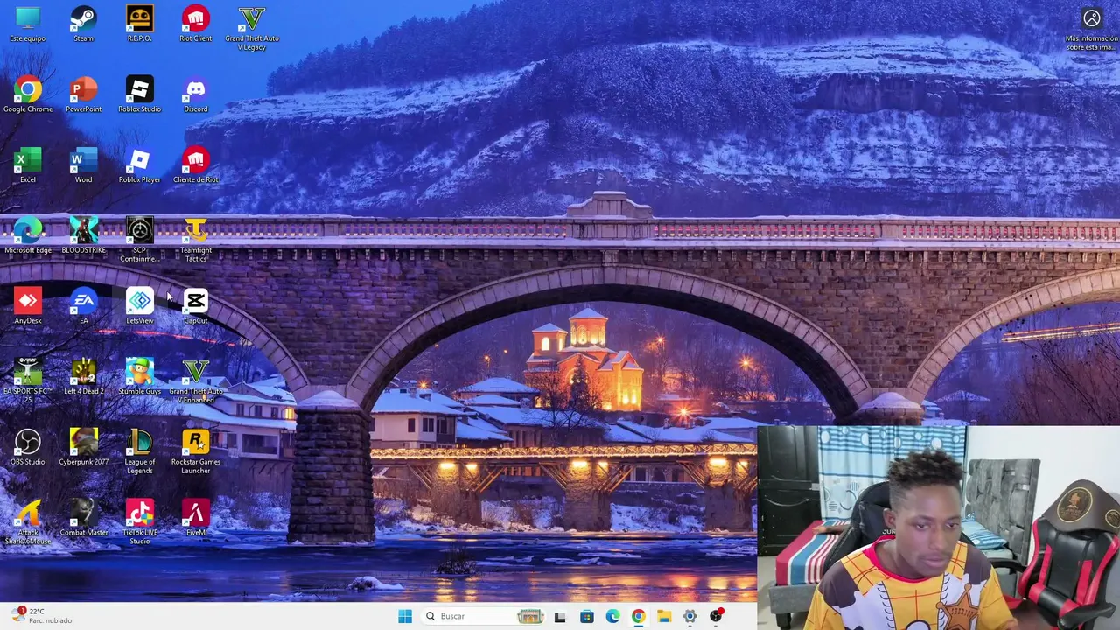Viewport: 1120px width, 630px height.
Task: Click the Más información sobre esta imagen icon
Action: point(1091,30)
